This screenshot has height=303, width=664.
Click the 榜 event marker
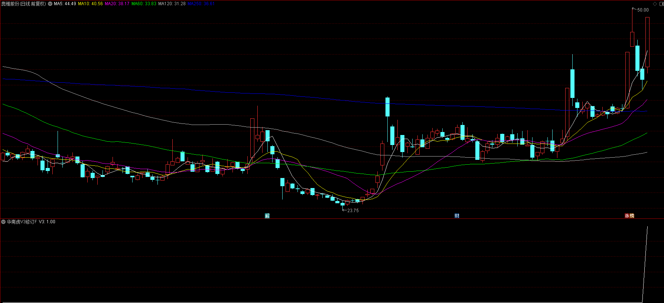pos(632,216)
